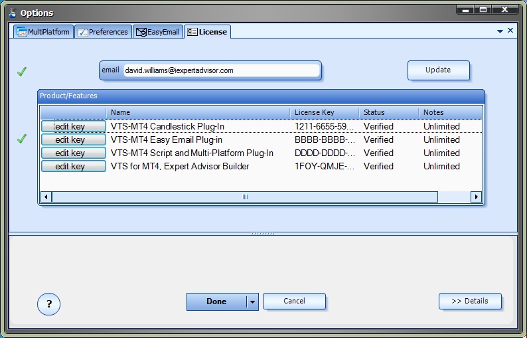Screen dimensions: 527x338
Task: Close the tab panel with X
Action: 510,31
